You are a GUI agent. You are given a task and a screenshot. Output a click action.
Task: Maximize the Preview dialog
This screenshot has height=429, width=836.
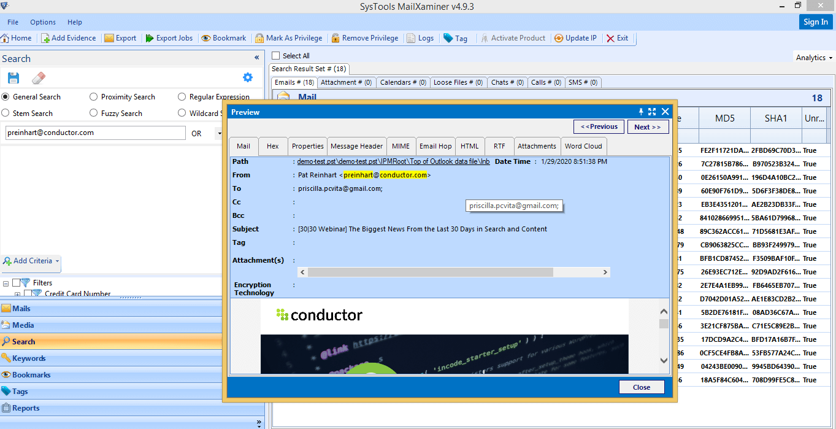point(652,112)
